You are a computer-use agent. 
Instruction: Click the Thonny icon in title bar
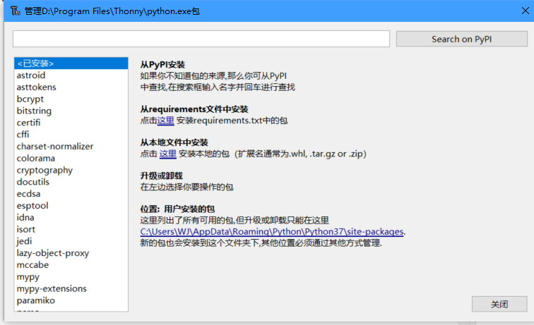point(16,11)
